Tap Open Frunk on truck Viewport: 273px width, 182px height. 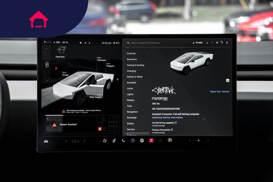coord(65,74)
